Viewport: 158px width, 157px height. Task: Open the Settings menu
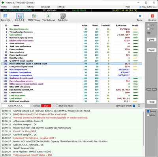(x=61, y=7)
